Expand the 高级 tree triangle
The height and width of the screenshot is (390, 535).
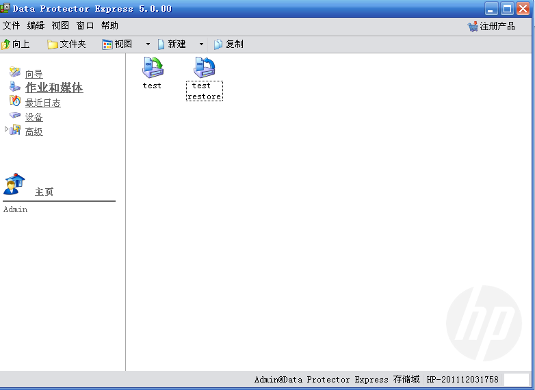6,129
